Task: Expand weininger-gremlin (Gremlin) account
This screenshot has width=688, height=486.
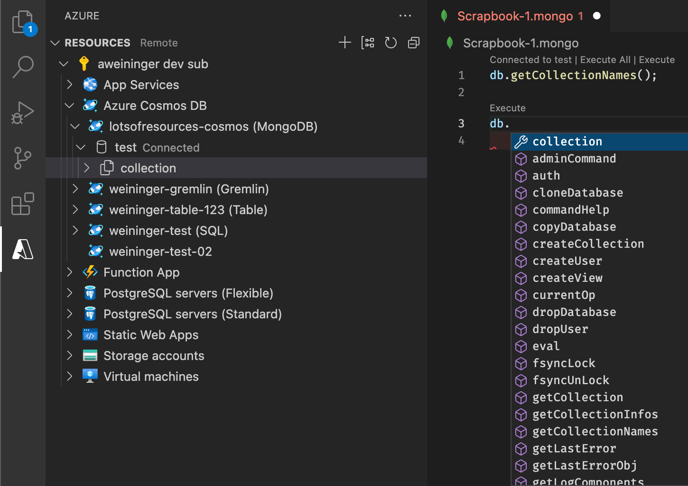Action: pos(75,189)
